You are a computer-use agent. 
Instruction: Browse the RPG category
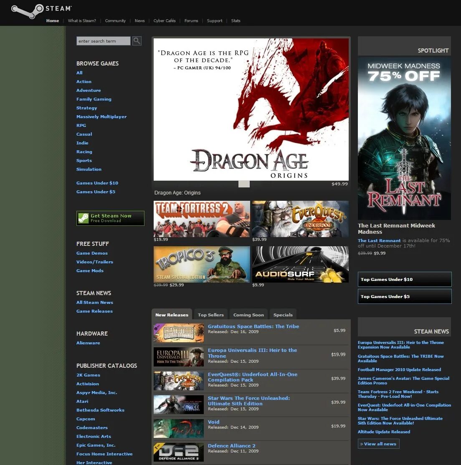(81, 126)
